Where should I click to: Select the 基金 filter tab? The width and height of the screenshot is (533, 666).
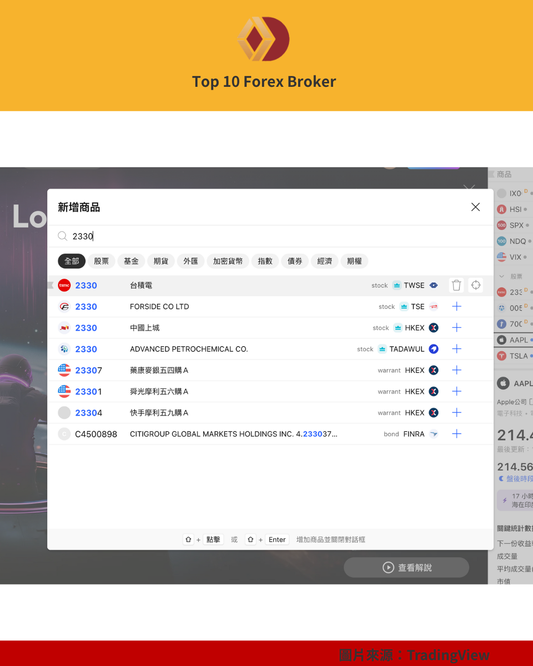tap(131, 261)
